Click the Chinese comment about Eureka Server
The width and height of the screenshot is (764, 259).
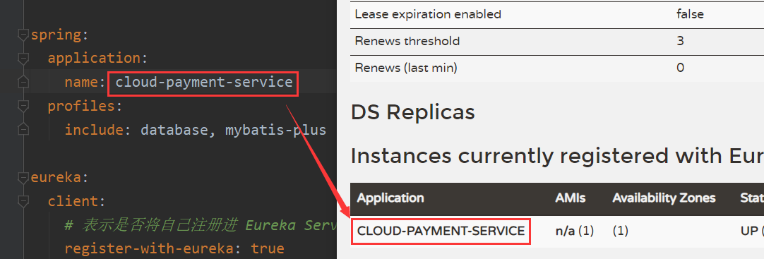(x=201, y=225)
